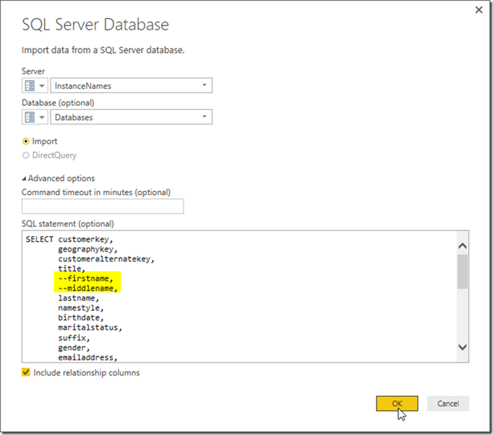Image resolution: width=493 pixels, height=435 pixels.
Task: Click the 'SELECT customerkey,' line
Action: (x=69, y=239)
